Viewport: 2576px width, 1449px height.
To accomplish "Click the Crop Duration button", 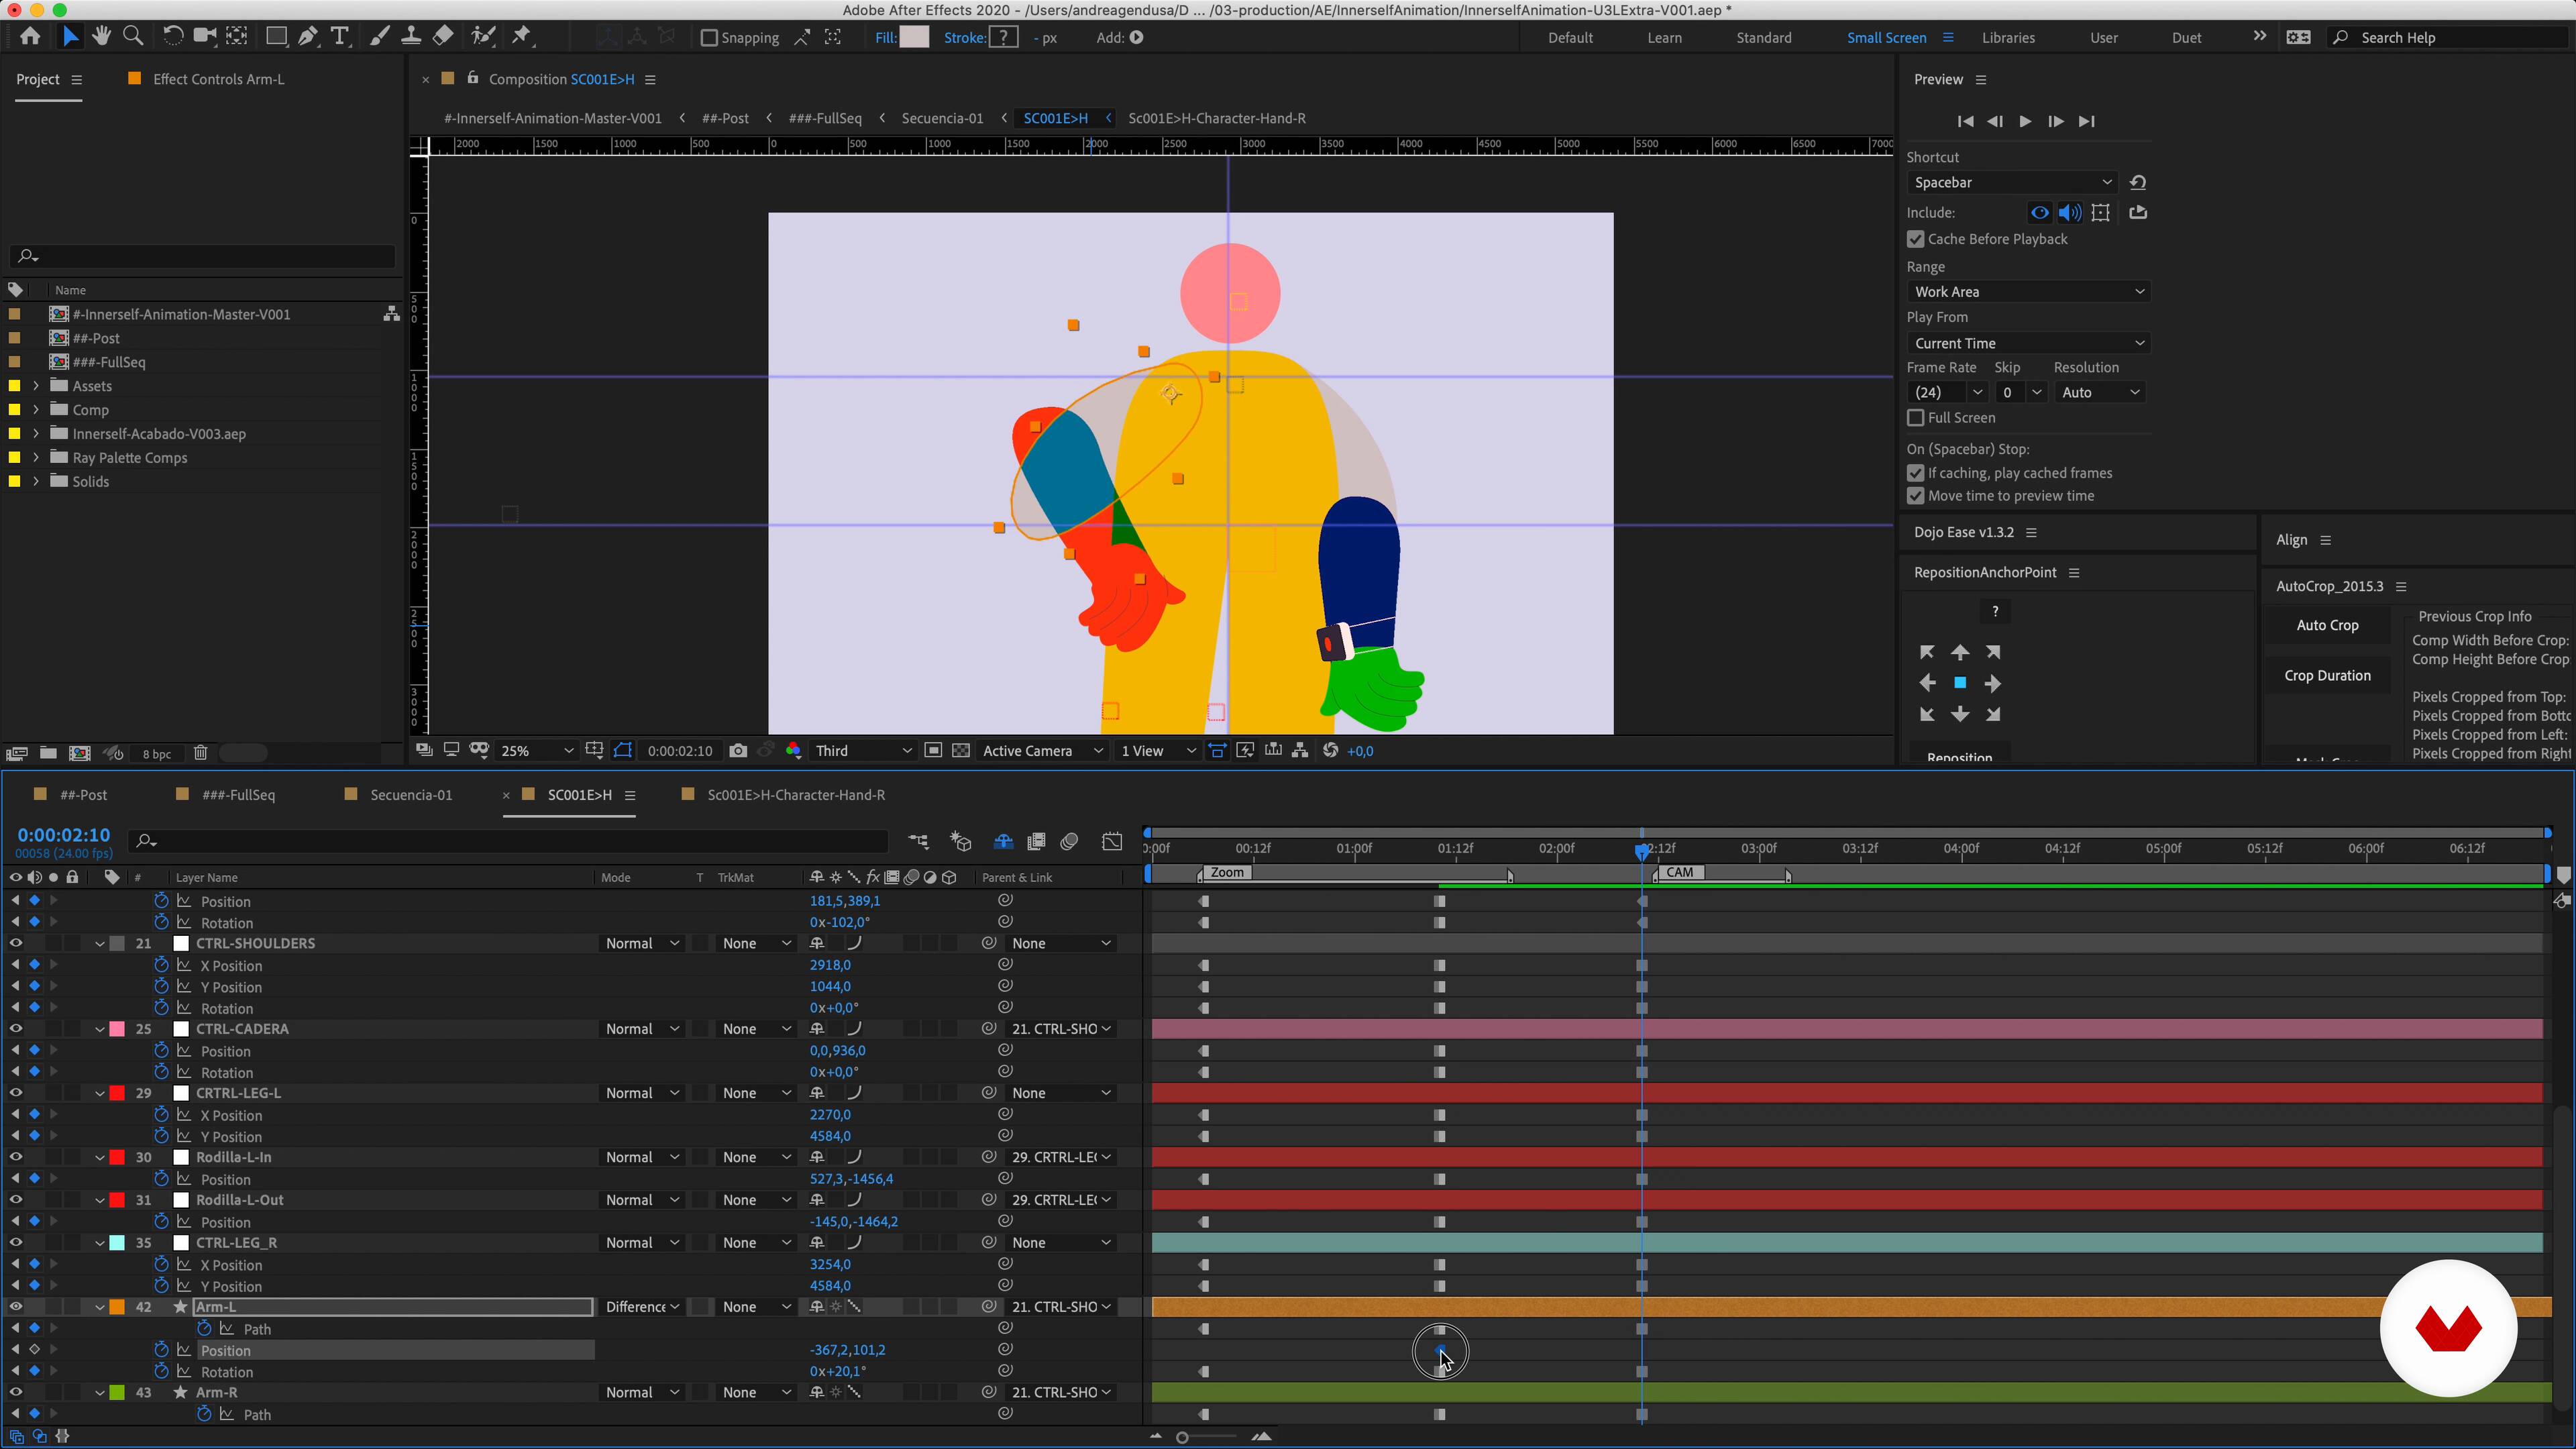I will pos(2327,676).
